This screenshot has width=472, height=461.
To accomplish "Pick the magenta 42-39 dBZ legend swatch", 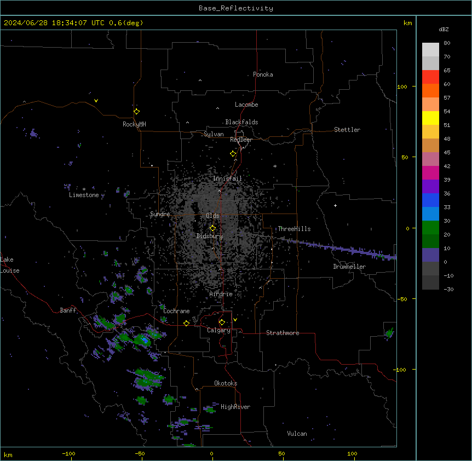I will pos(430,172).
